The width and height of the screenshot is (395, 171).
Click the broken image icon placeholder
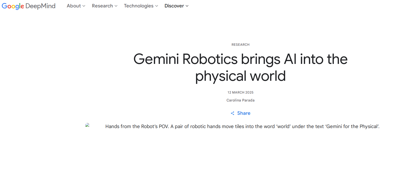click(x=87, y=125)
